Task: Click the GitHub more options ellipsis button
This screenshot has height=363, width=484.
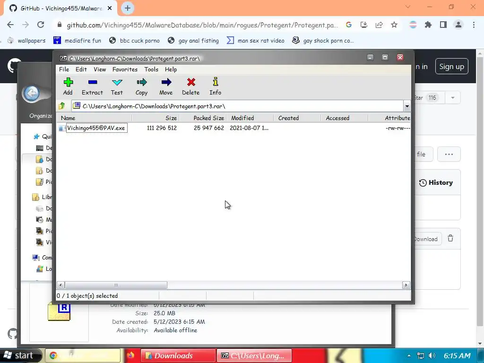Action: pyautogui.click(x=449, y=154)
